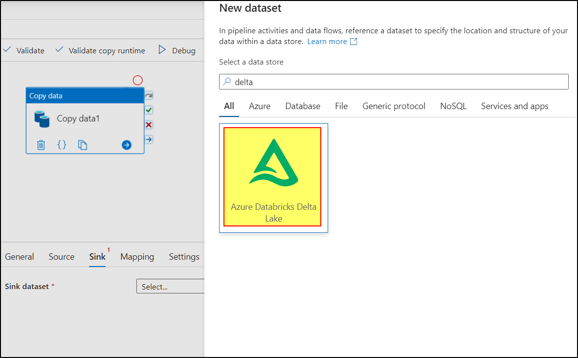This screenshot has width=578, height=358.
Task: Open the Mapping activity tab
Action: pos(137,257)
